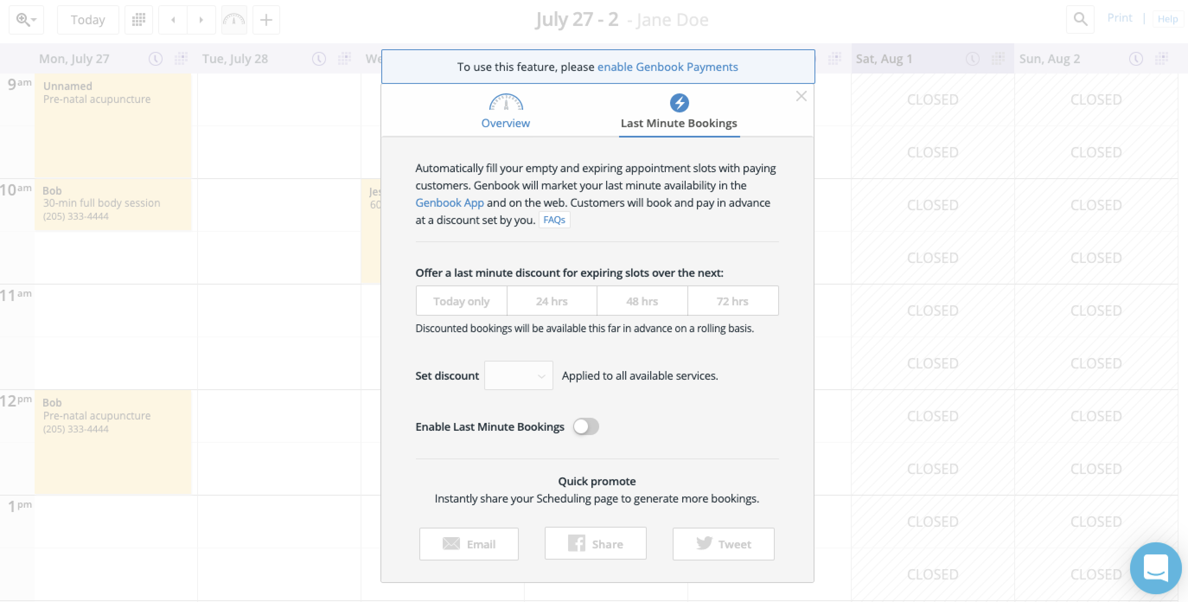
Task: Go to previous week arrow
Action: pos(173,20)
